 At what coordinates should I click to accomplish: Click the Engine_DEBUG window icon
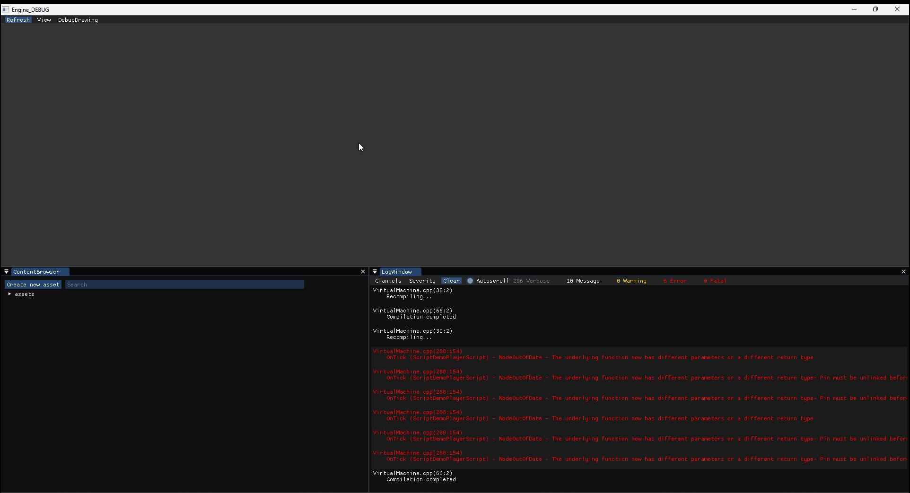click(x=6, y=9)
